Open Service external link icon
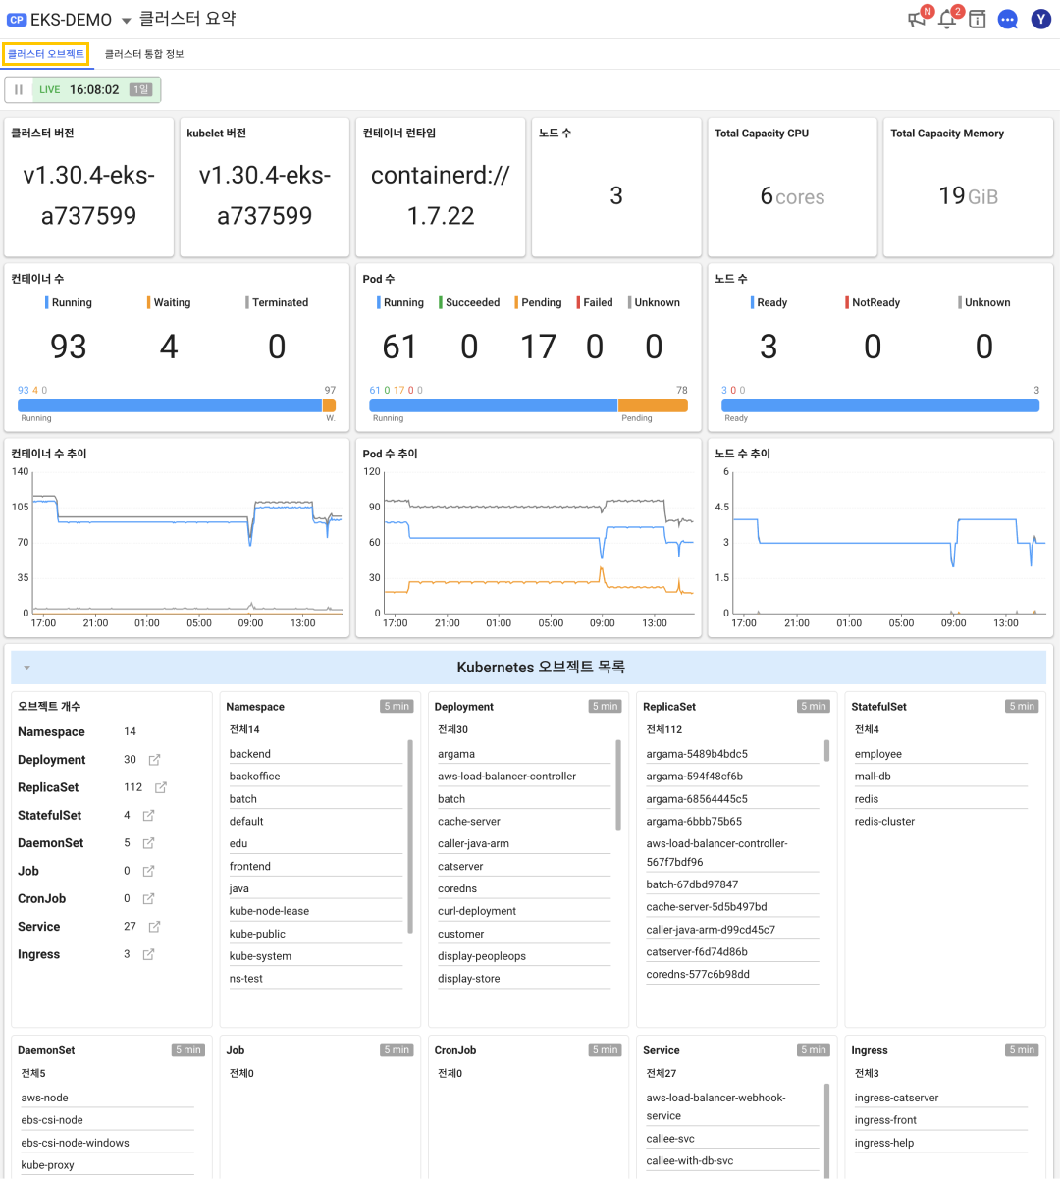This screenshot has width=1060, height=1179. [154, 927]
